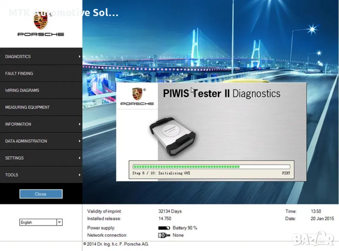Viewport: 339px width, 251px height.
Task: Click the 'Battery 90 %' status text
Action: (x=185, y=228)
